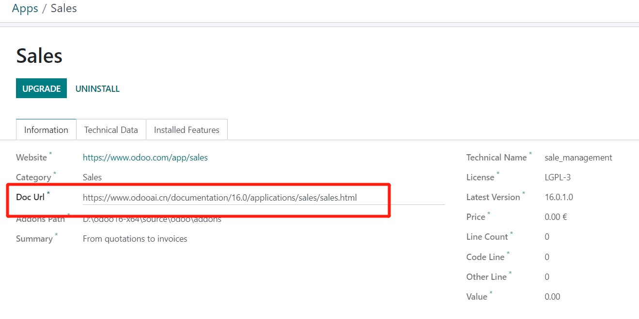The image size is (639, 319).
Task: Click the Code Line field value
Action: click(547, 257)
